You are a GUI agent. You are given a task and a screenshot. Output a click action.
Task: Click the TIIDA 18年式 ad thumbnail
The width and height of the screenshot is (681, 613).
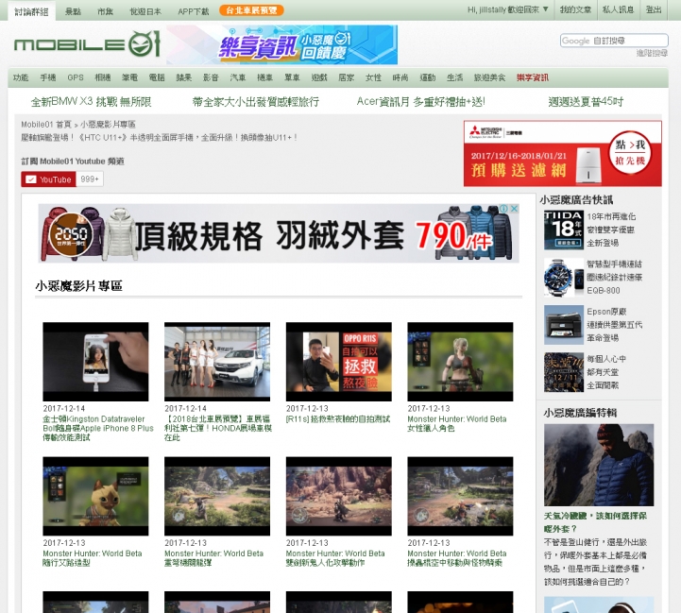coord(563,230)
